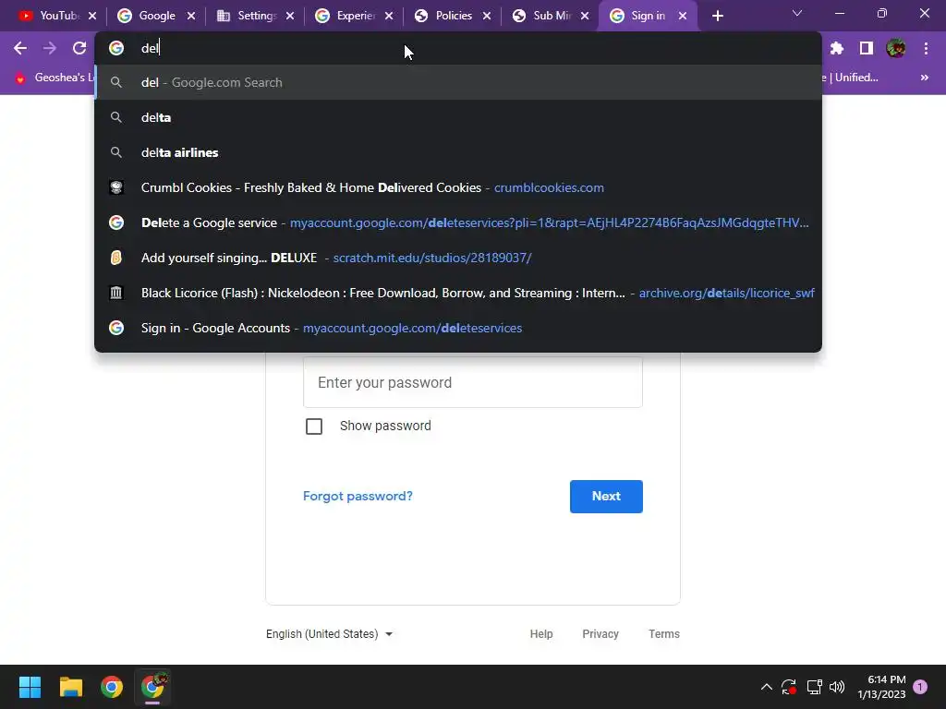Select 'del - Google.com Search' suggestion
Viewport: 946px width, 709px height.
(x=458, y=82)
